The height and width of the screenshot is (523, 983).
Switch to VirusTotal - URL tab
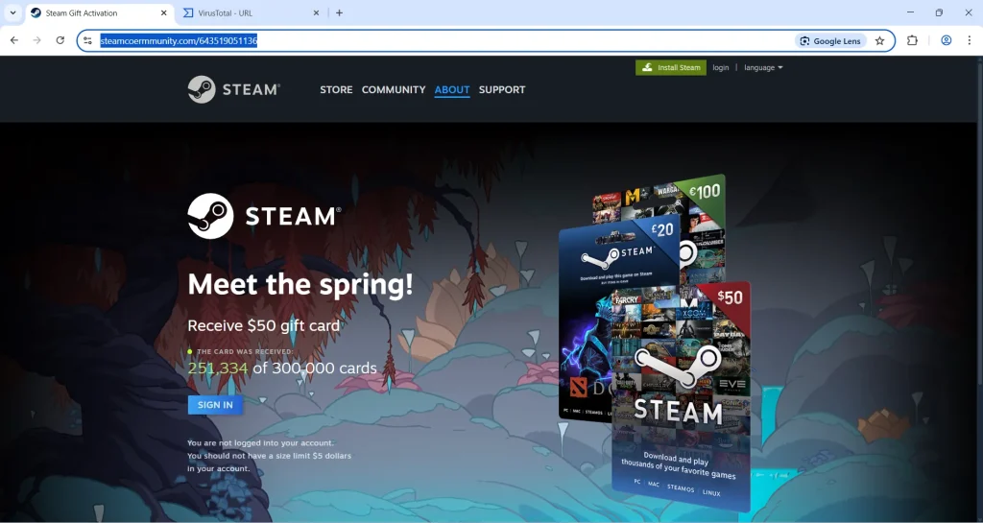tap(251, 12)
